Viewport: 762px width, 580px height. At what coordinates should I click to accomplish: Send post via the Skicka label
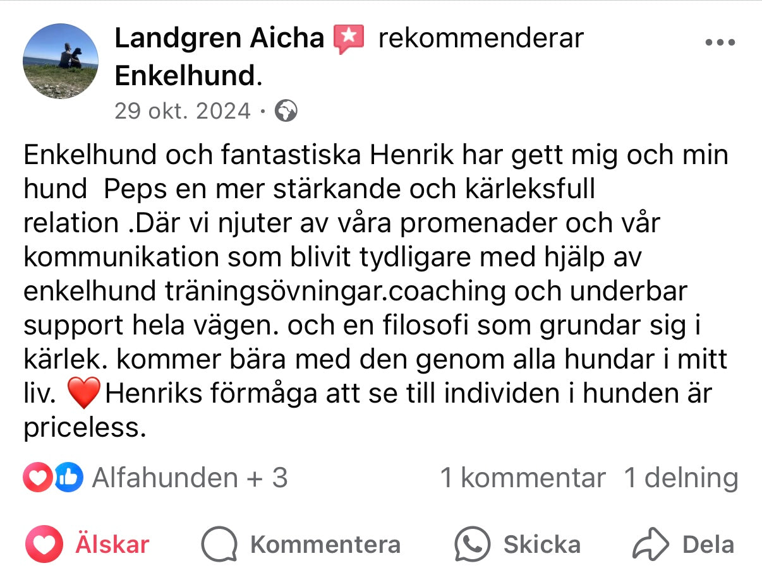point(542,544)
